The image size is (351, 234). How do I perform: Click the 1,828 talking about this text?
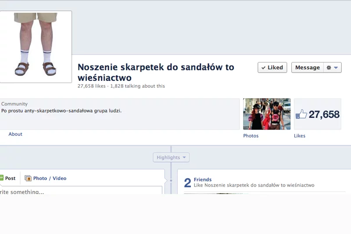137,86
